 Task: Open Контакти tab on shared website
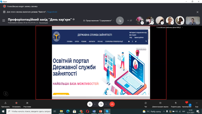tap(92, 41)
